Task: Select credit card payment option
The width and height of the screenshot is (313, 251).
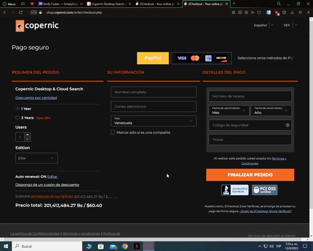Action: (x=201, y=58)
